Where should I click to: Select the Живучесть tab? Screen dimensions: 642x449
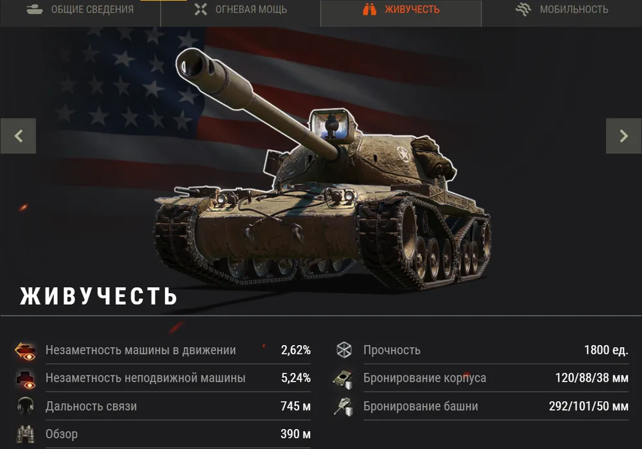pyautogui.click(x=401, y=10)
